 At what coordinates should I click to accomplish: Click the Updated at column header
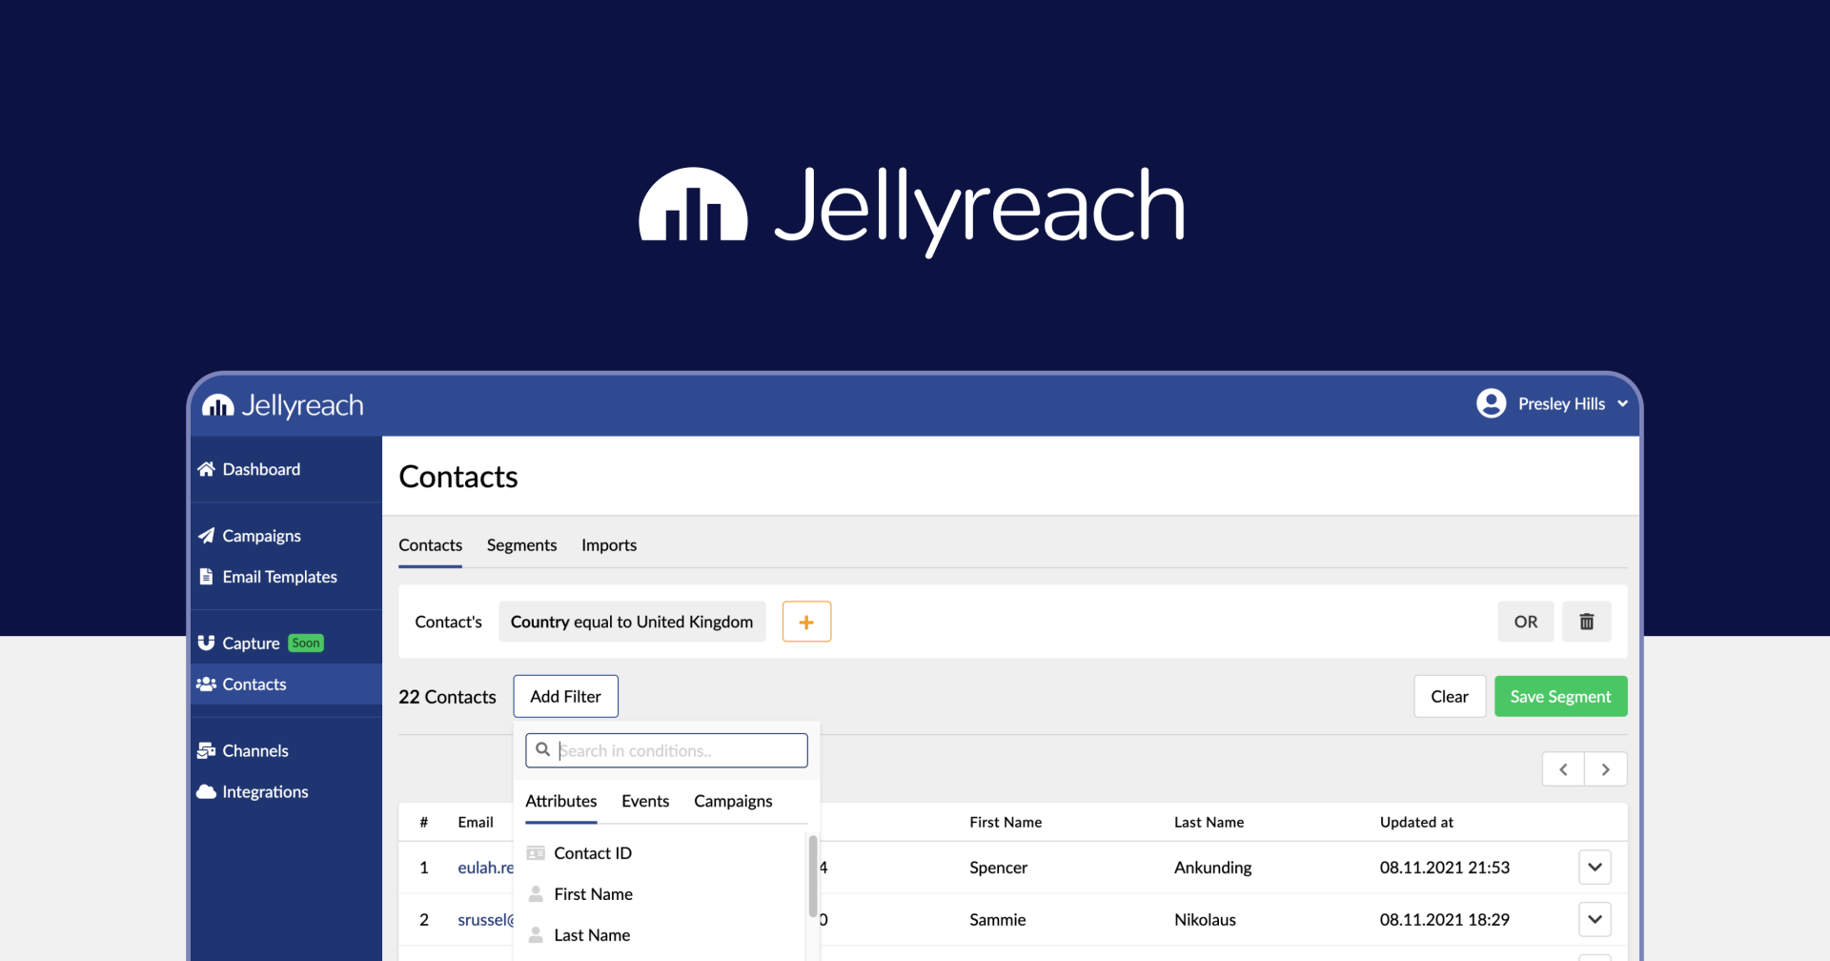(x=1416, y=822)
